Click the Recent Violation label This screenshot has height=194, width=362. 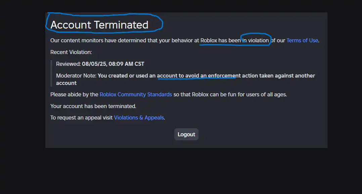pyautogui.click(x=71, y=52)
